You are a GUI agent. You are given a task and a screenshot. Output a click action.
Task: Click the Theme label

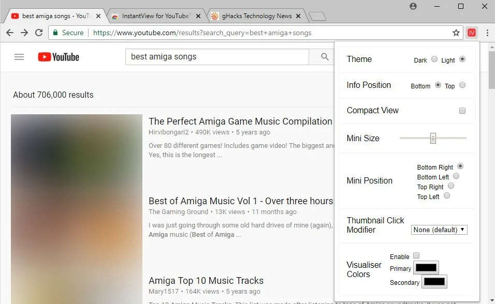click(359, 59)
